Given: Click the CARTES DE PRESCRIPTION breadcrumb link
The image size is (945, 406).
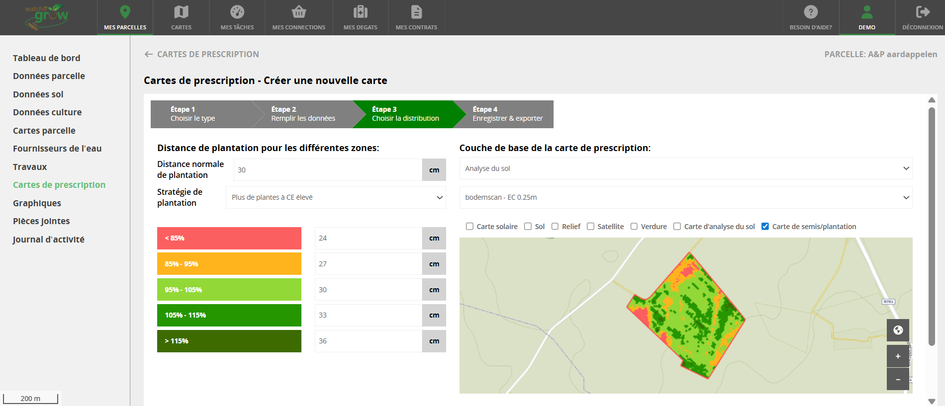Looking at the screenshot, I should click(208, 54).
